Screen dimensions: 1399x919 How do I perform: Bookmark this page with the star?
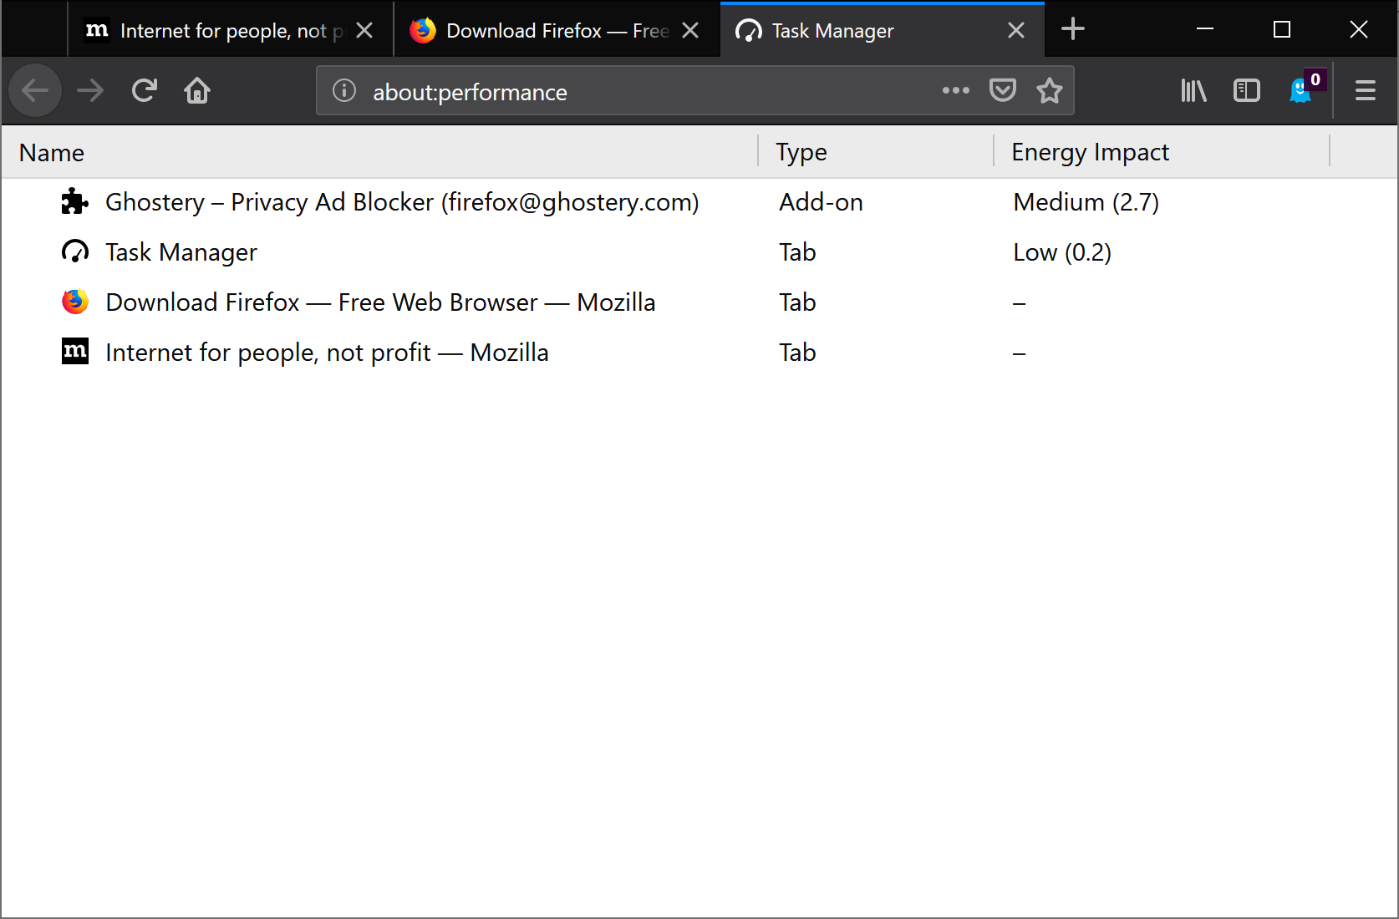[x=1050, y=90]
